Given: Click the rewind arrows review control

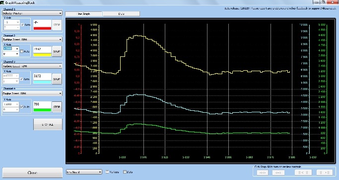Looking at the screenshot, I should pyautogui.click(x=263, y=173).
